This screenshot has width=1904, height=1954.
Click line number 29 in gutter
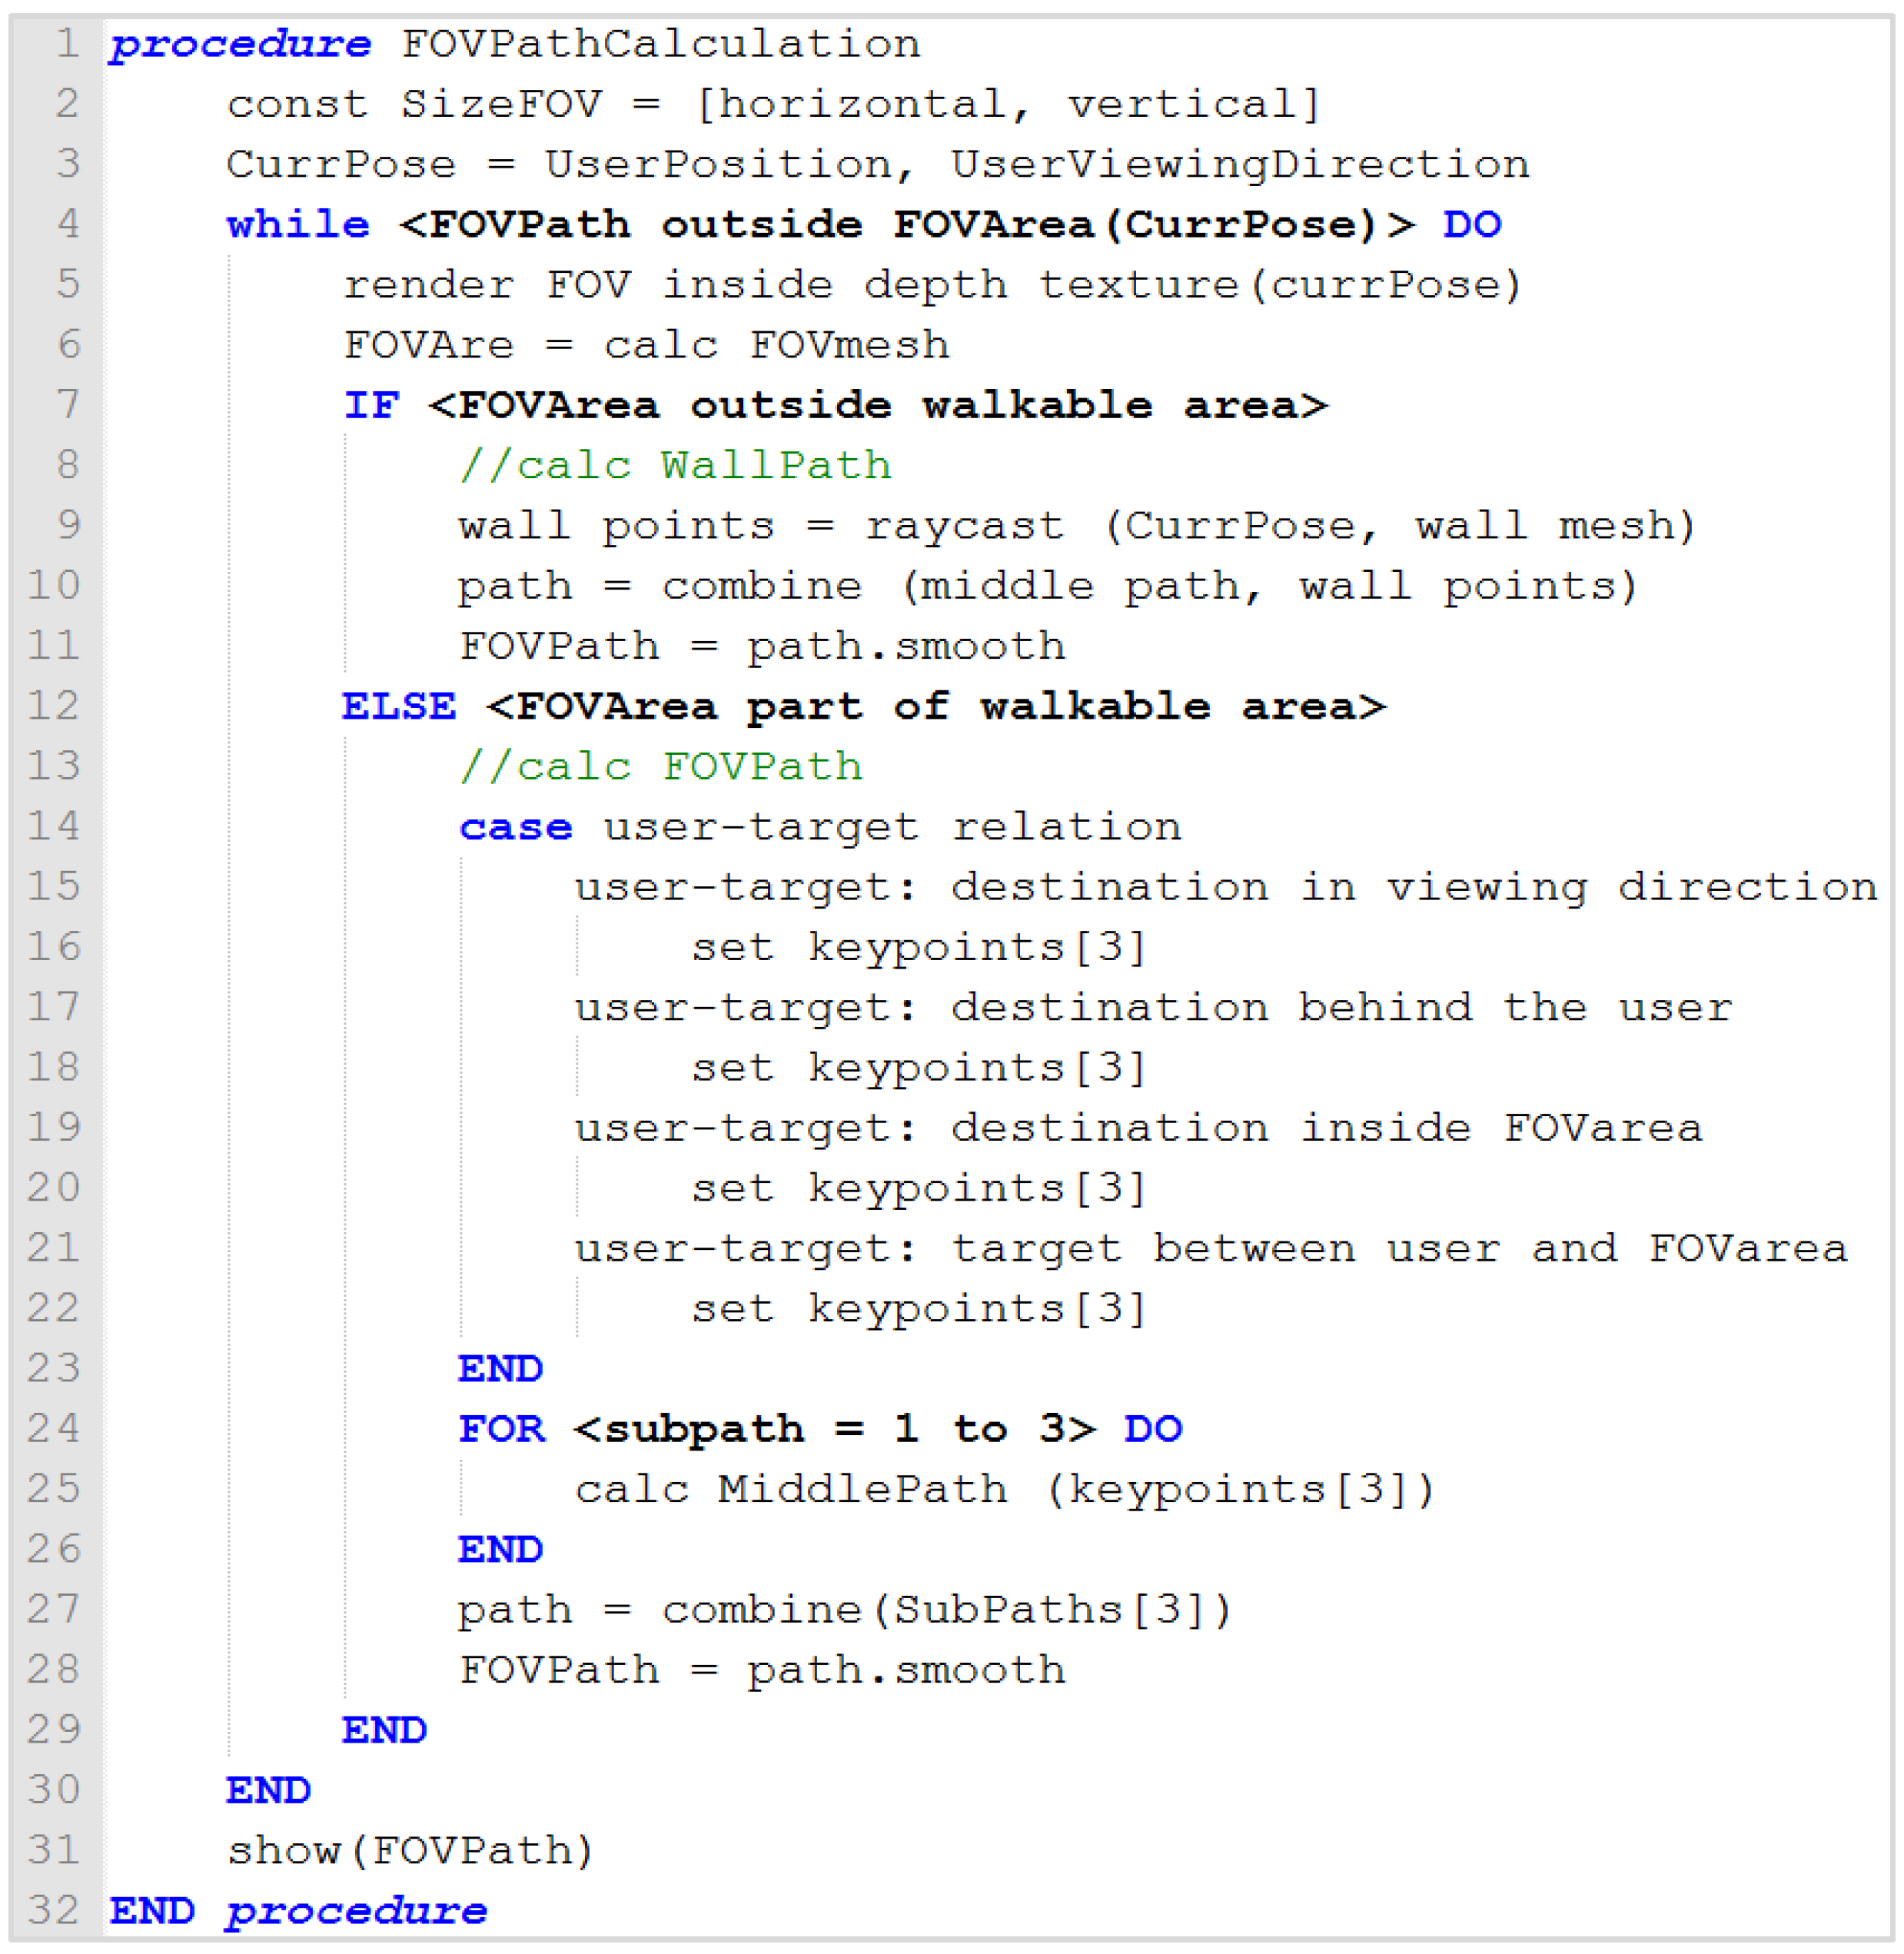click(x=54, y=1730)
